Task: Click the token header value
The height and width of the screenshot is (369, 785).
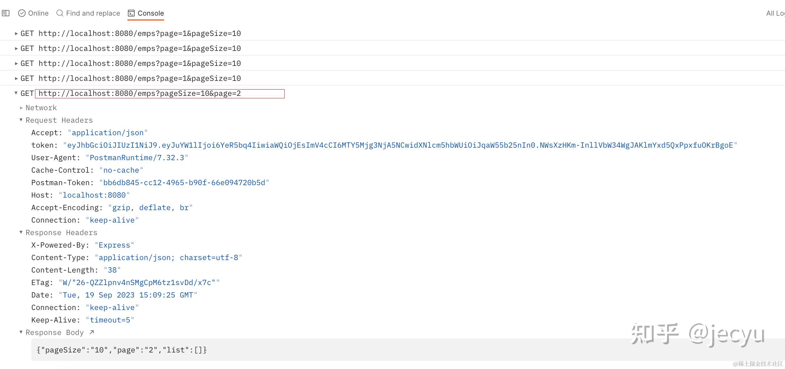Action: tap(400, 145)
